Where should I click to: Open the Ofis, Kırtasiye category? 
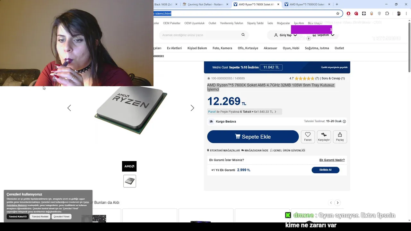click(x=248, y=48)
